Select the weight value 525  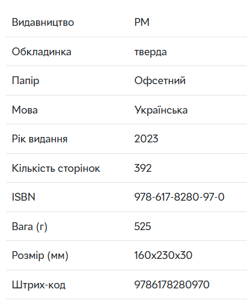142,226
